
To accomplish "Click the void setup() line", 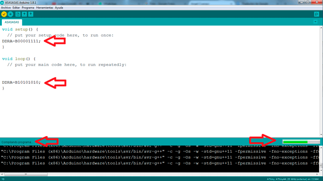I will 20,29.
